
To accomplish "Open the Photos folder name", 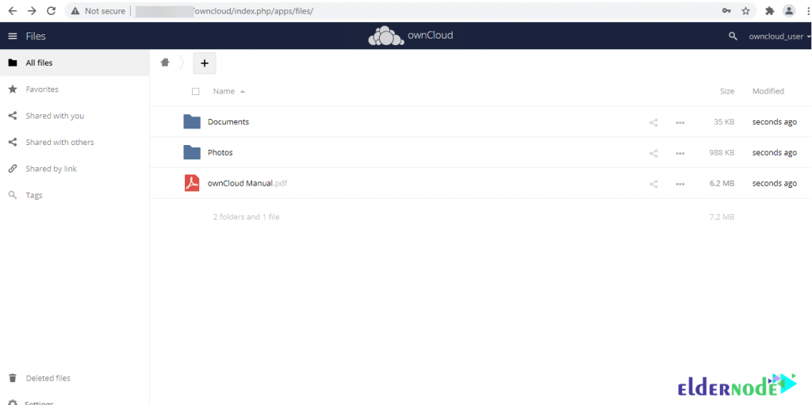I will coord(220,152).
